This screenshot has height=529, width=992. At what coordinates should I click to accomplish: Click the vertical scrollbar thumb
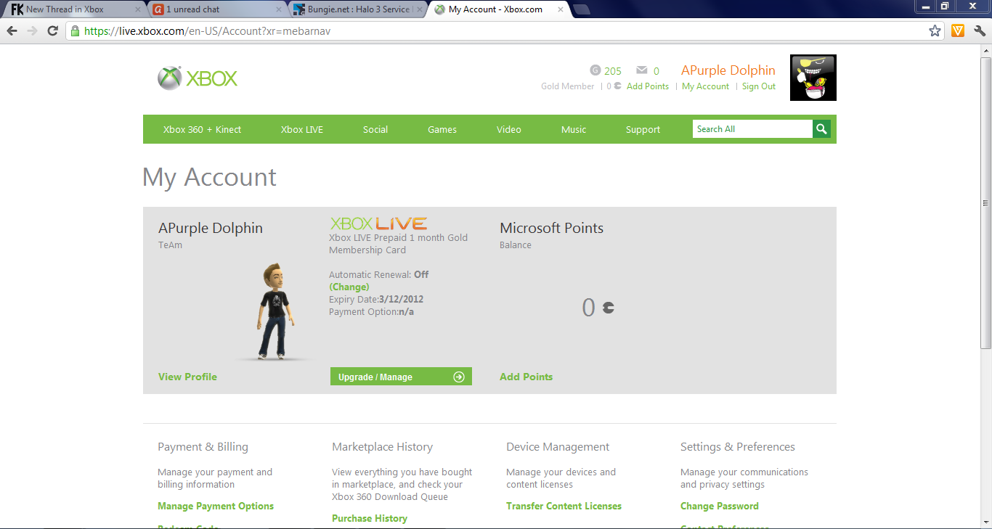(985, 203)
